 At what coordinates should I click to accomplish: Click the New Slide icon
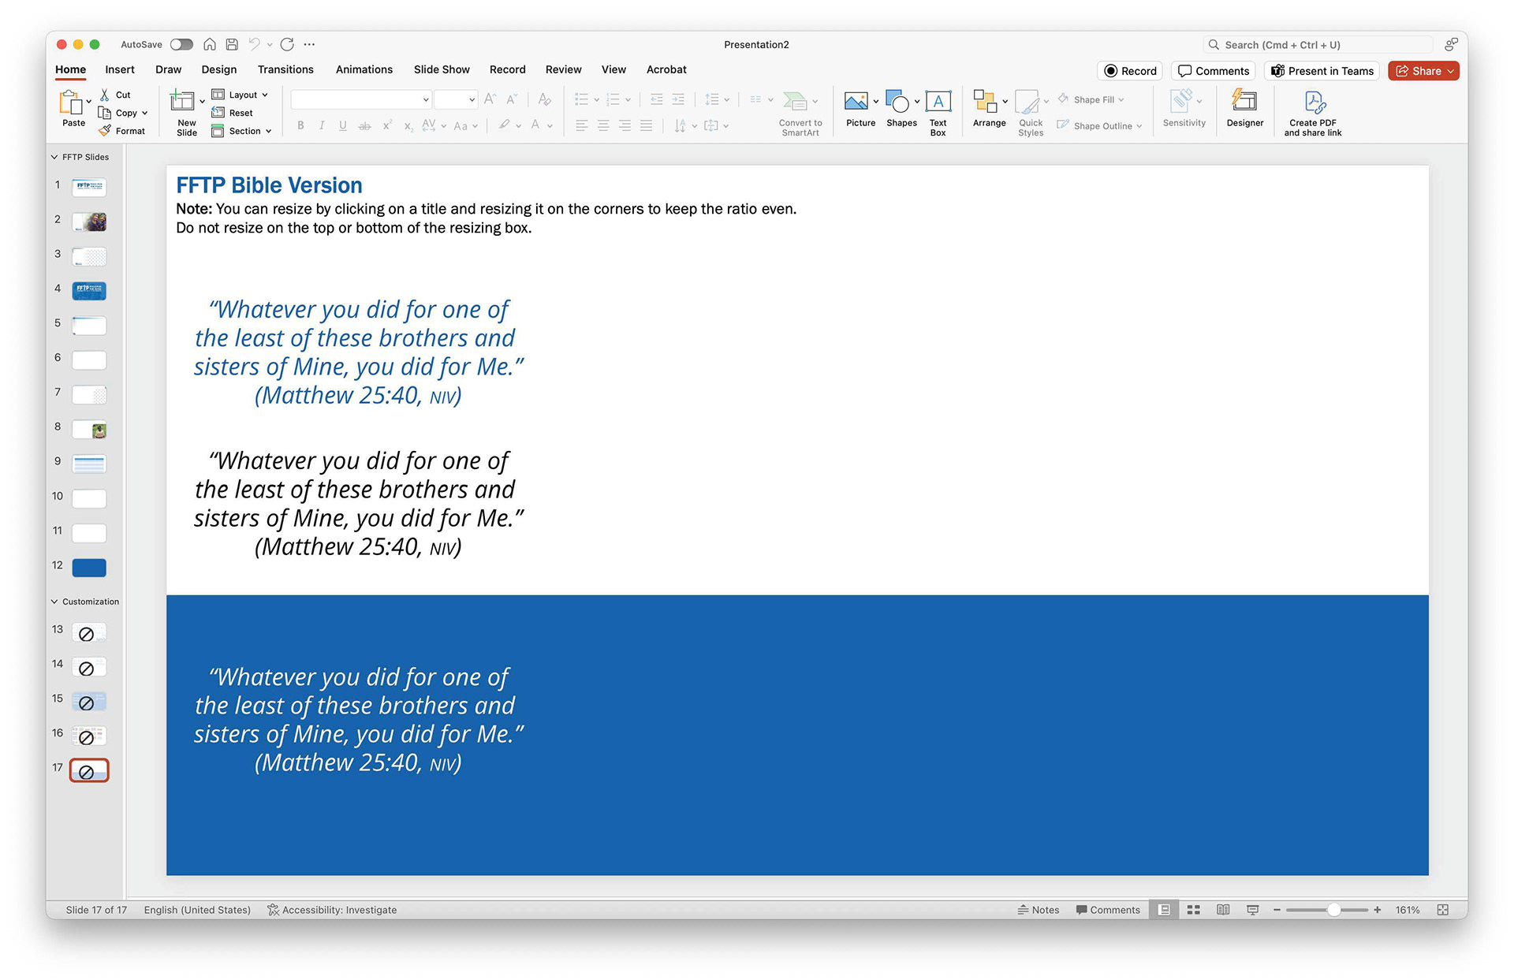coord(182,102)
